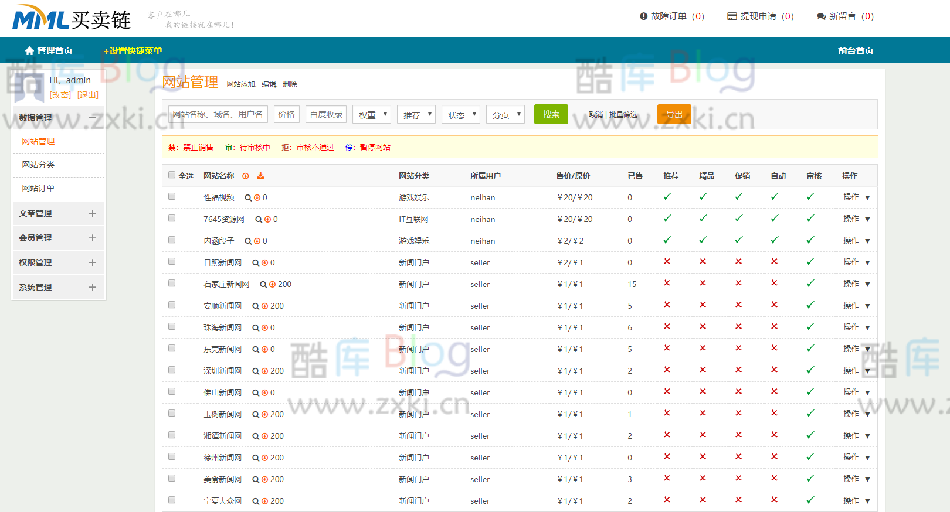Open 网站管理 in the sidebar
This screenshot has height=512, width=950.
click(38, 141)
